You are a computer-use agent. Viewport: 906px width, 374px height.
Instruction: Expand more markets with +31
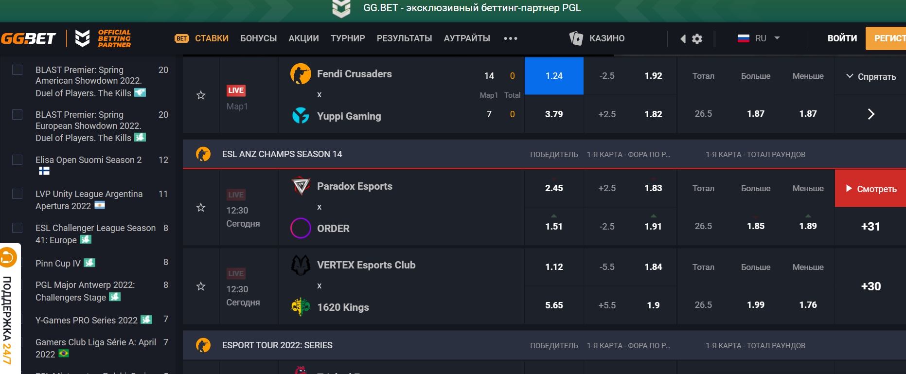[x=870, y=227]
